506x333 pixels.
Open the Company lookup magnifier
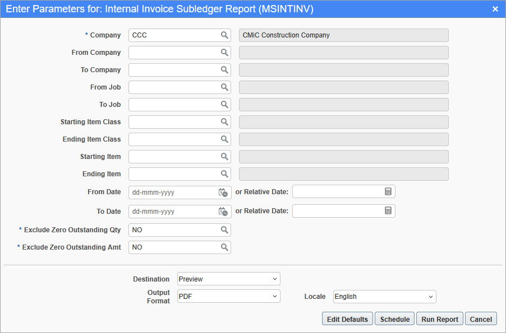click(x=225, y=35)
